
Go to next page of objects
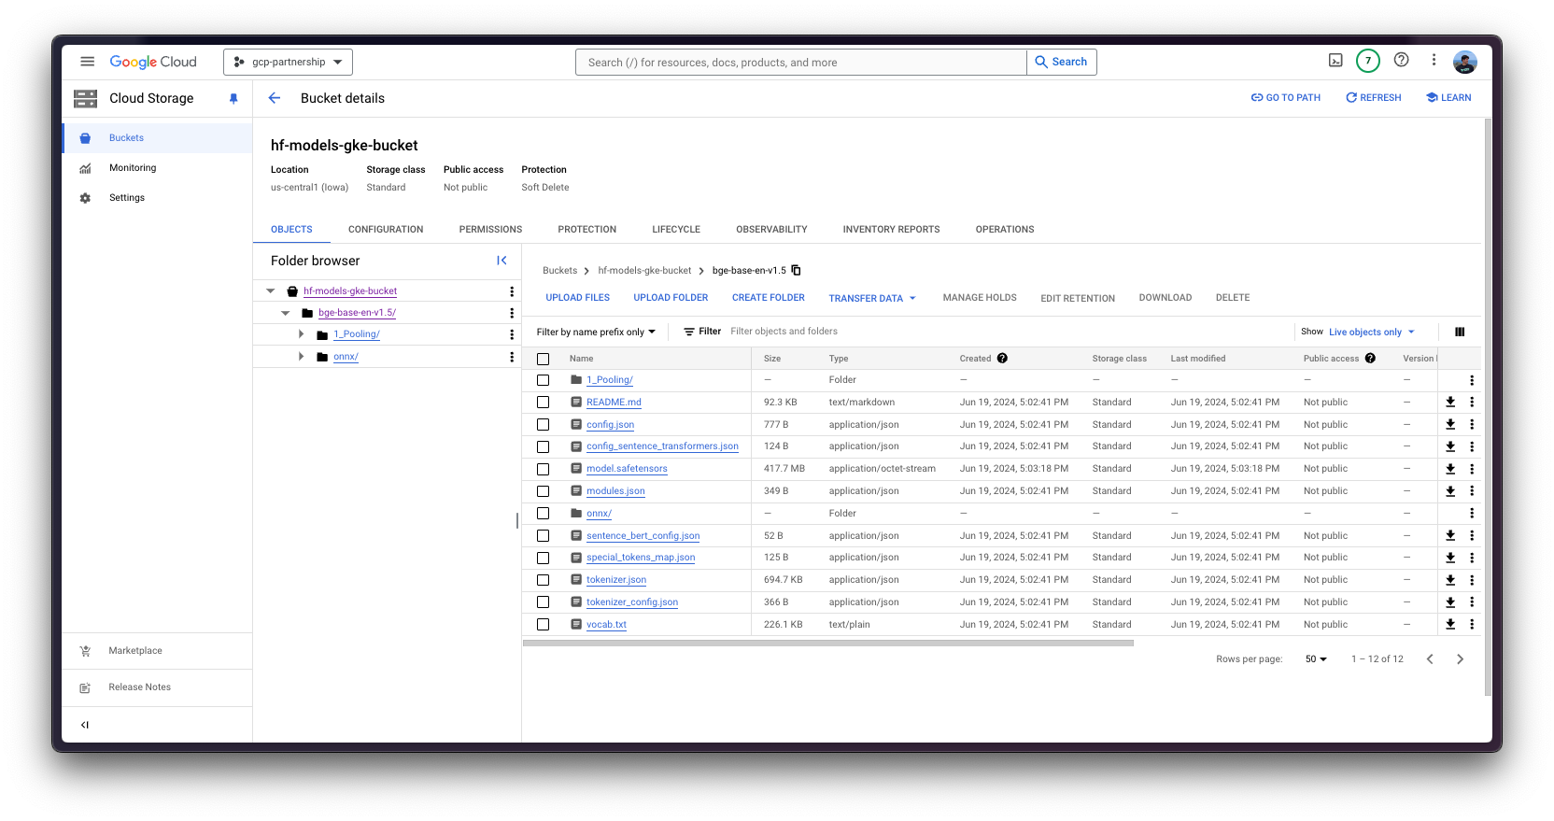pyautogui.click(x=1460, y=659)
